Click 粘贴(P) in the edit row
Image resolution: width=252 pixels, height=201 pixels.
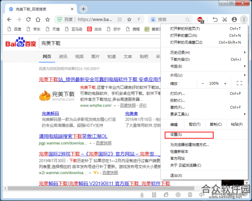point(237,124)
